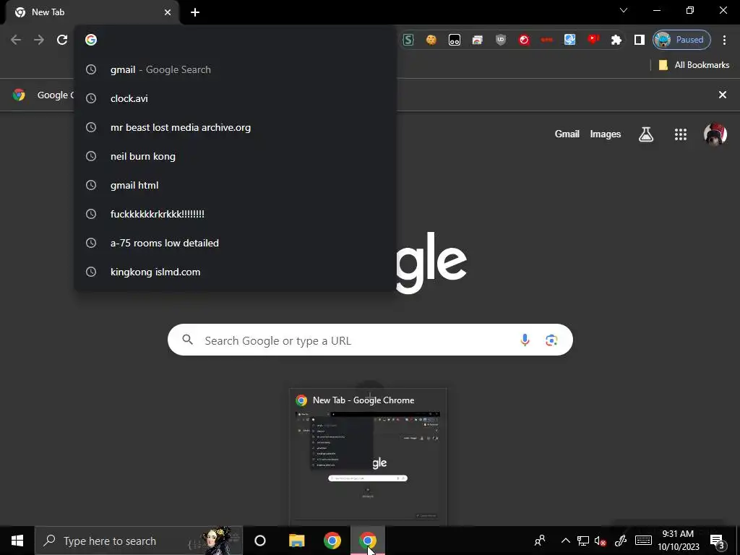Start voice search with the microphone icon
This screenshot has width=740, height=555.
525,340
